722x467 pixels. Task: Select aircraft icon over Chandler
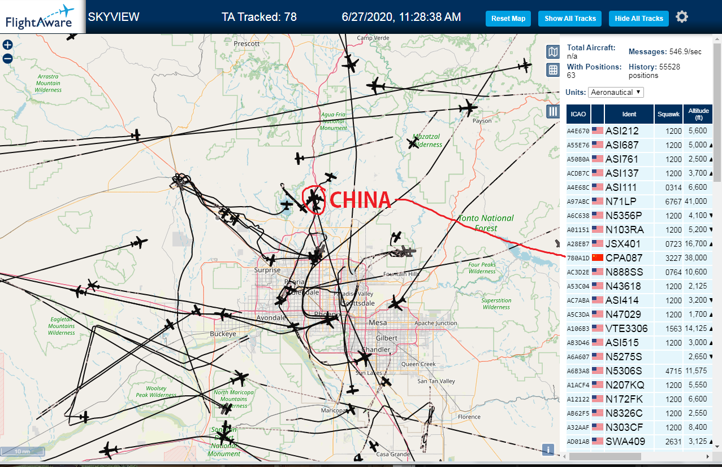(x=364, y=357)
